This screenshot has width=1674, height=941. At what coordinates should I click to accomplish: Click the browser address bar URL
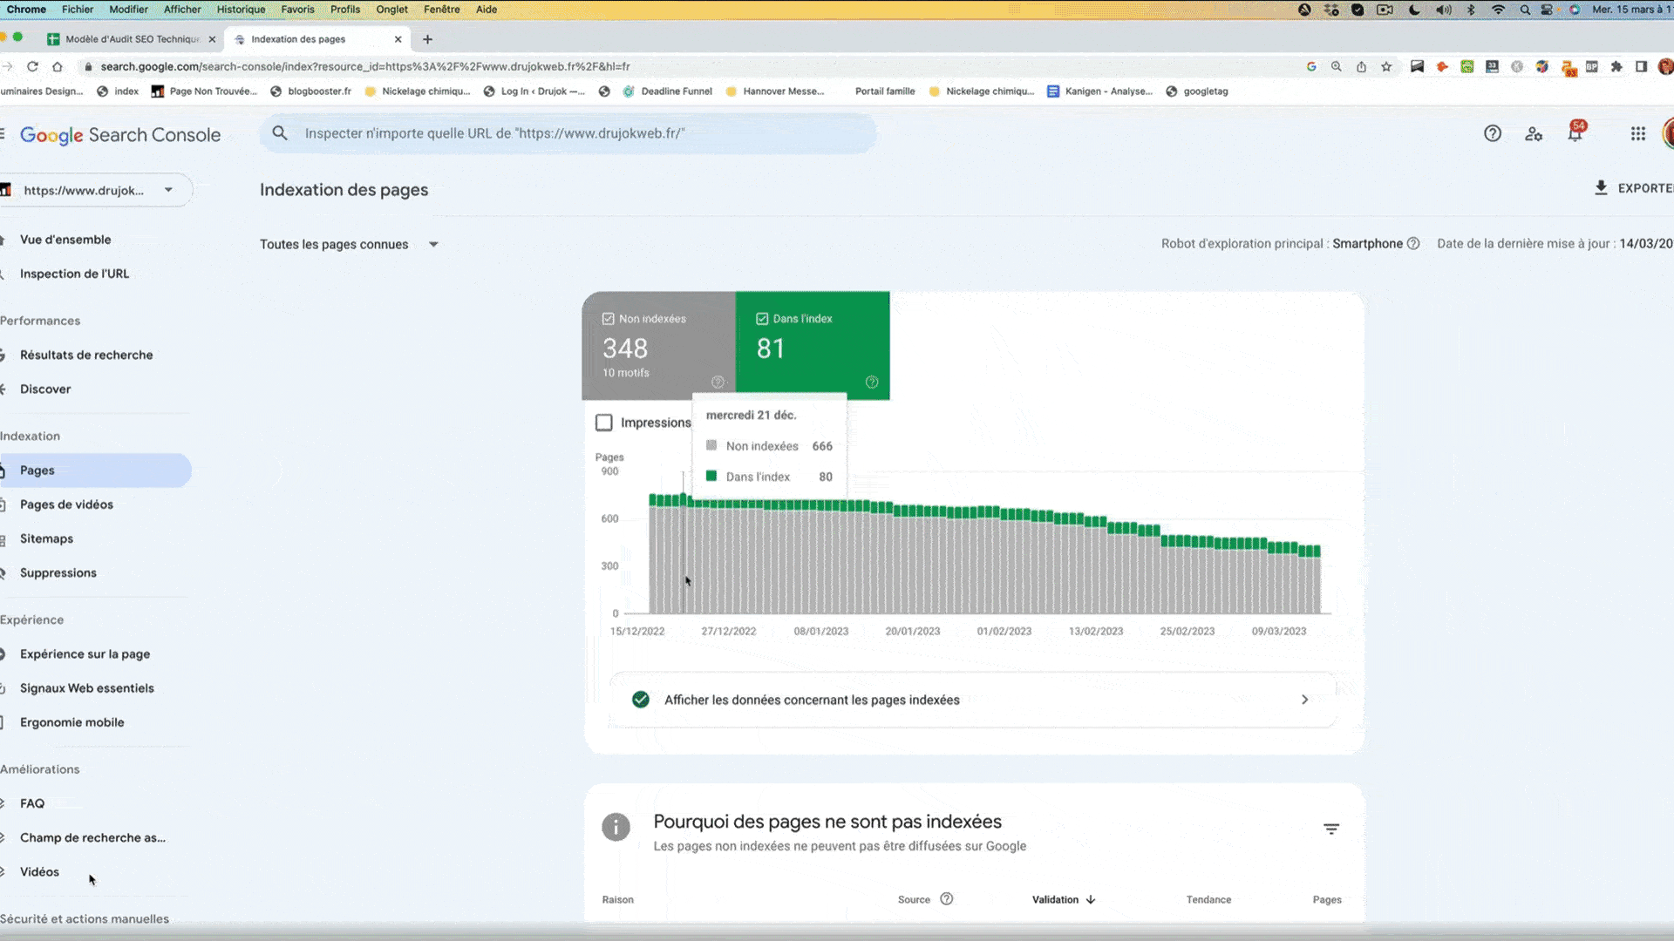365,66
